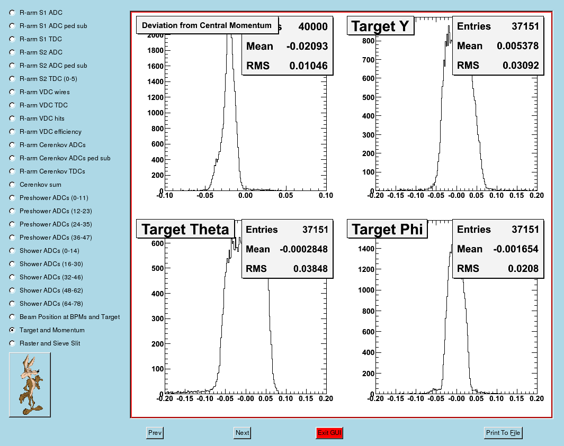Select Preshower ADCs (0-11) option

click(x=12, y=198)
